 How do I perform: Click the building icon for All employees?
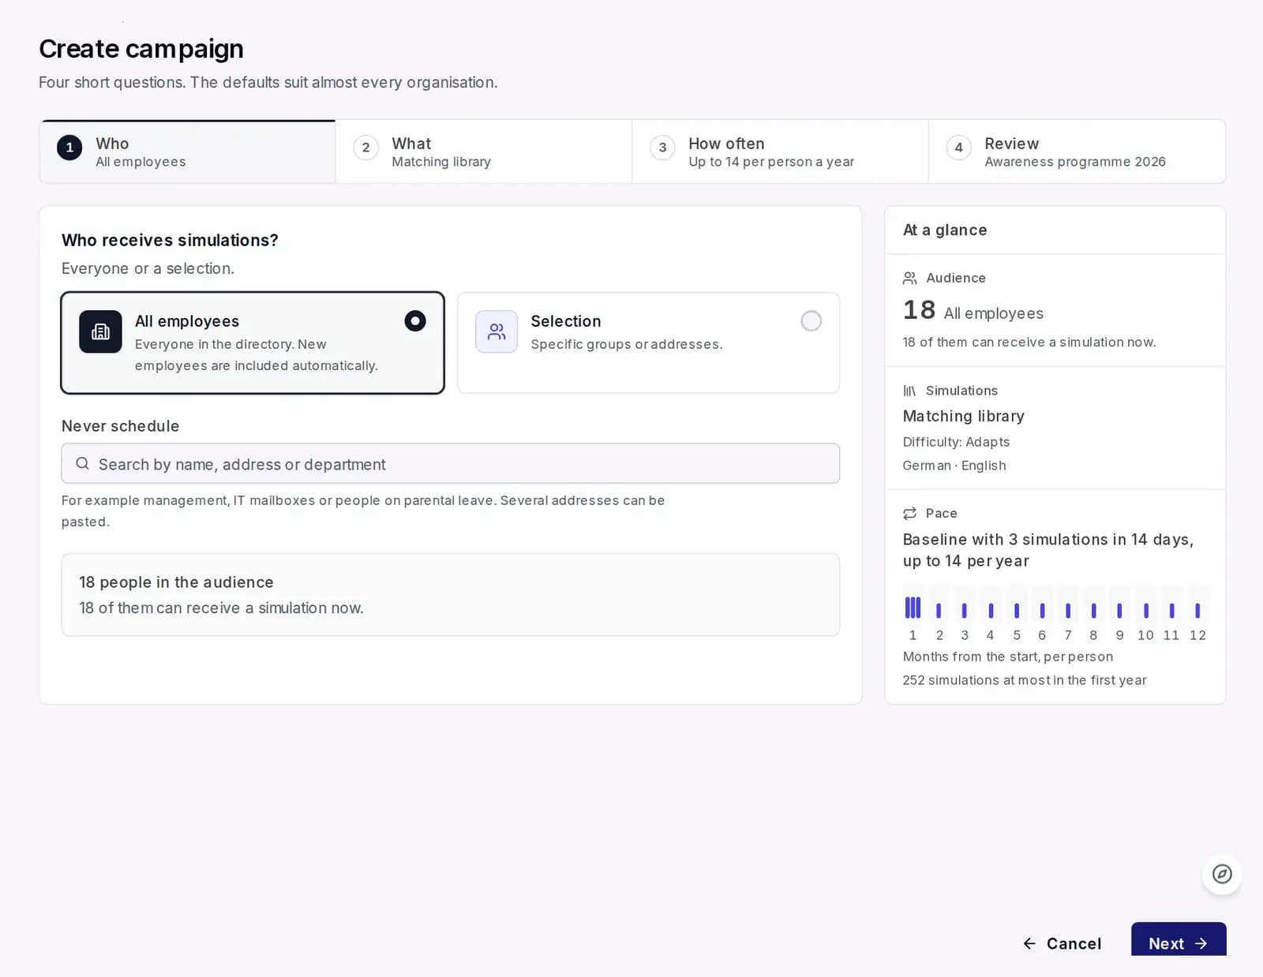point(100,331)
